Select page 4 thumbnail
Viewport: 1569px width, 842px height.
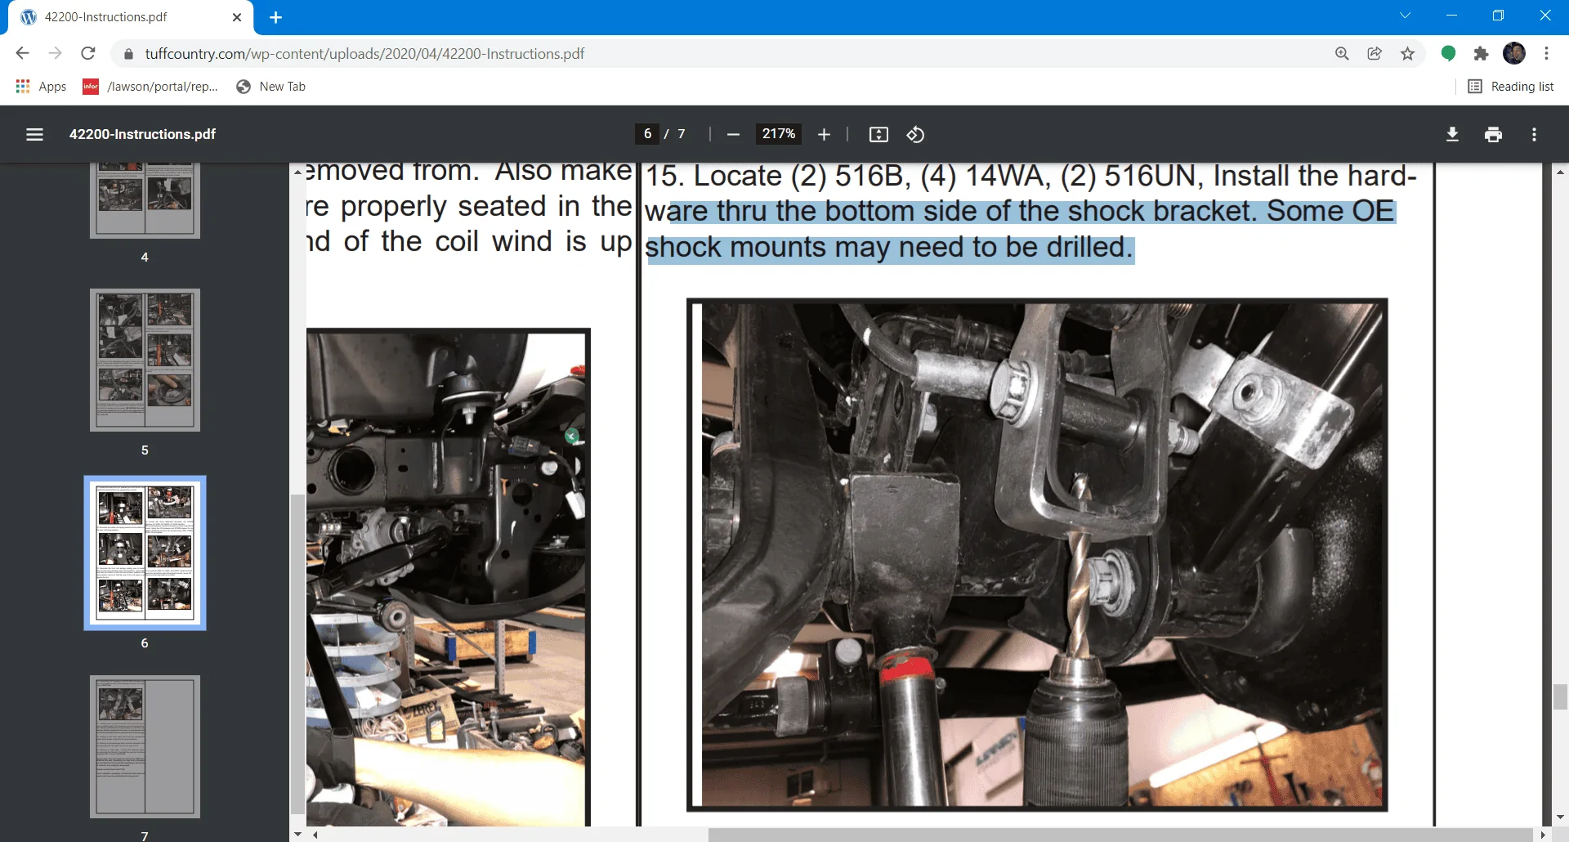pos(145,200)
